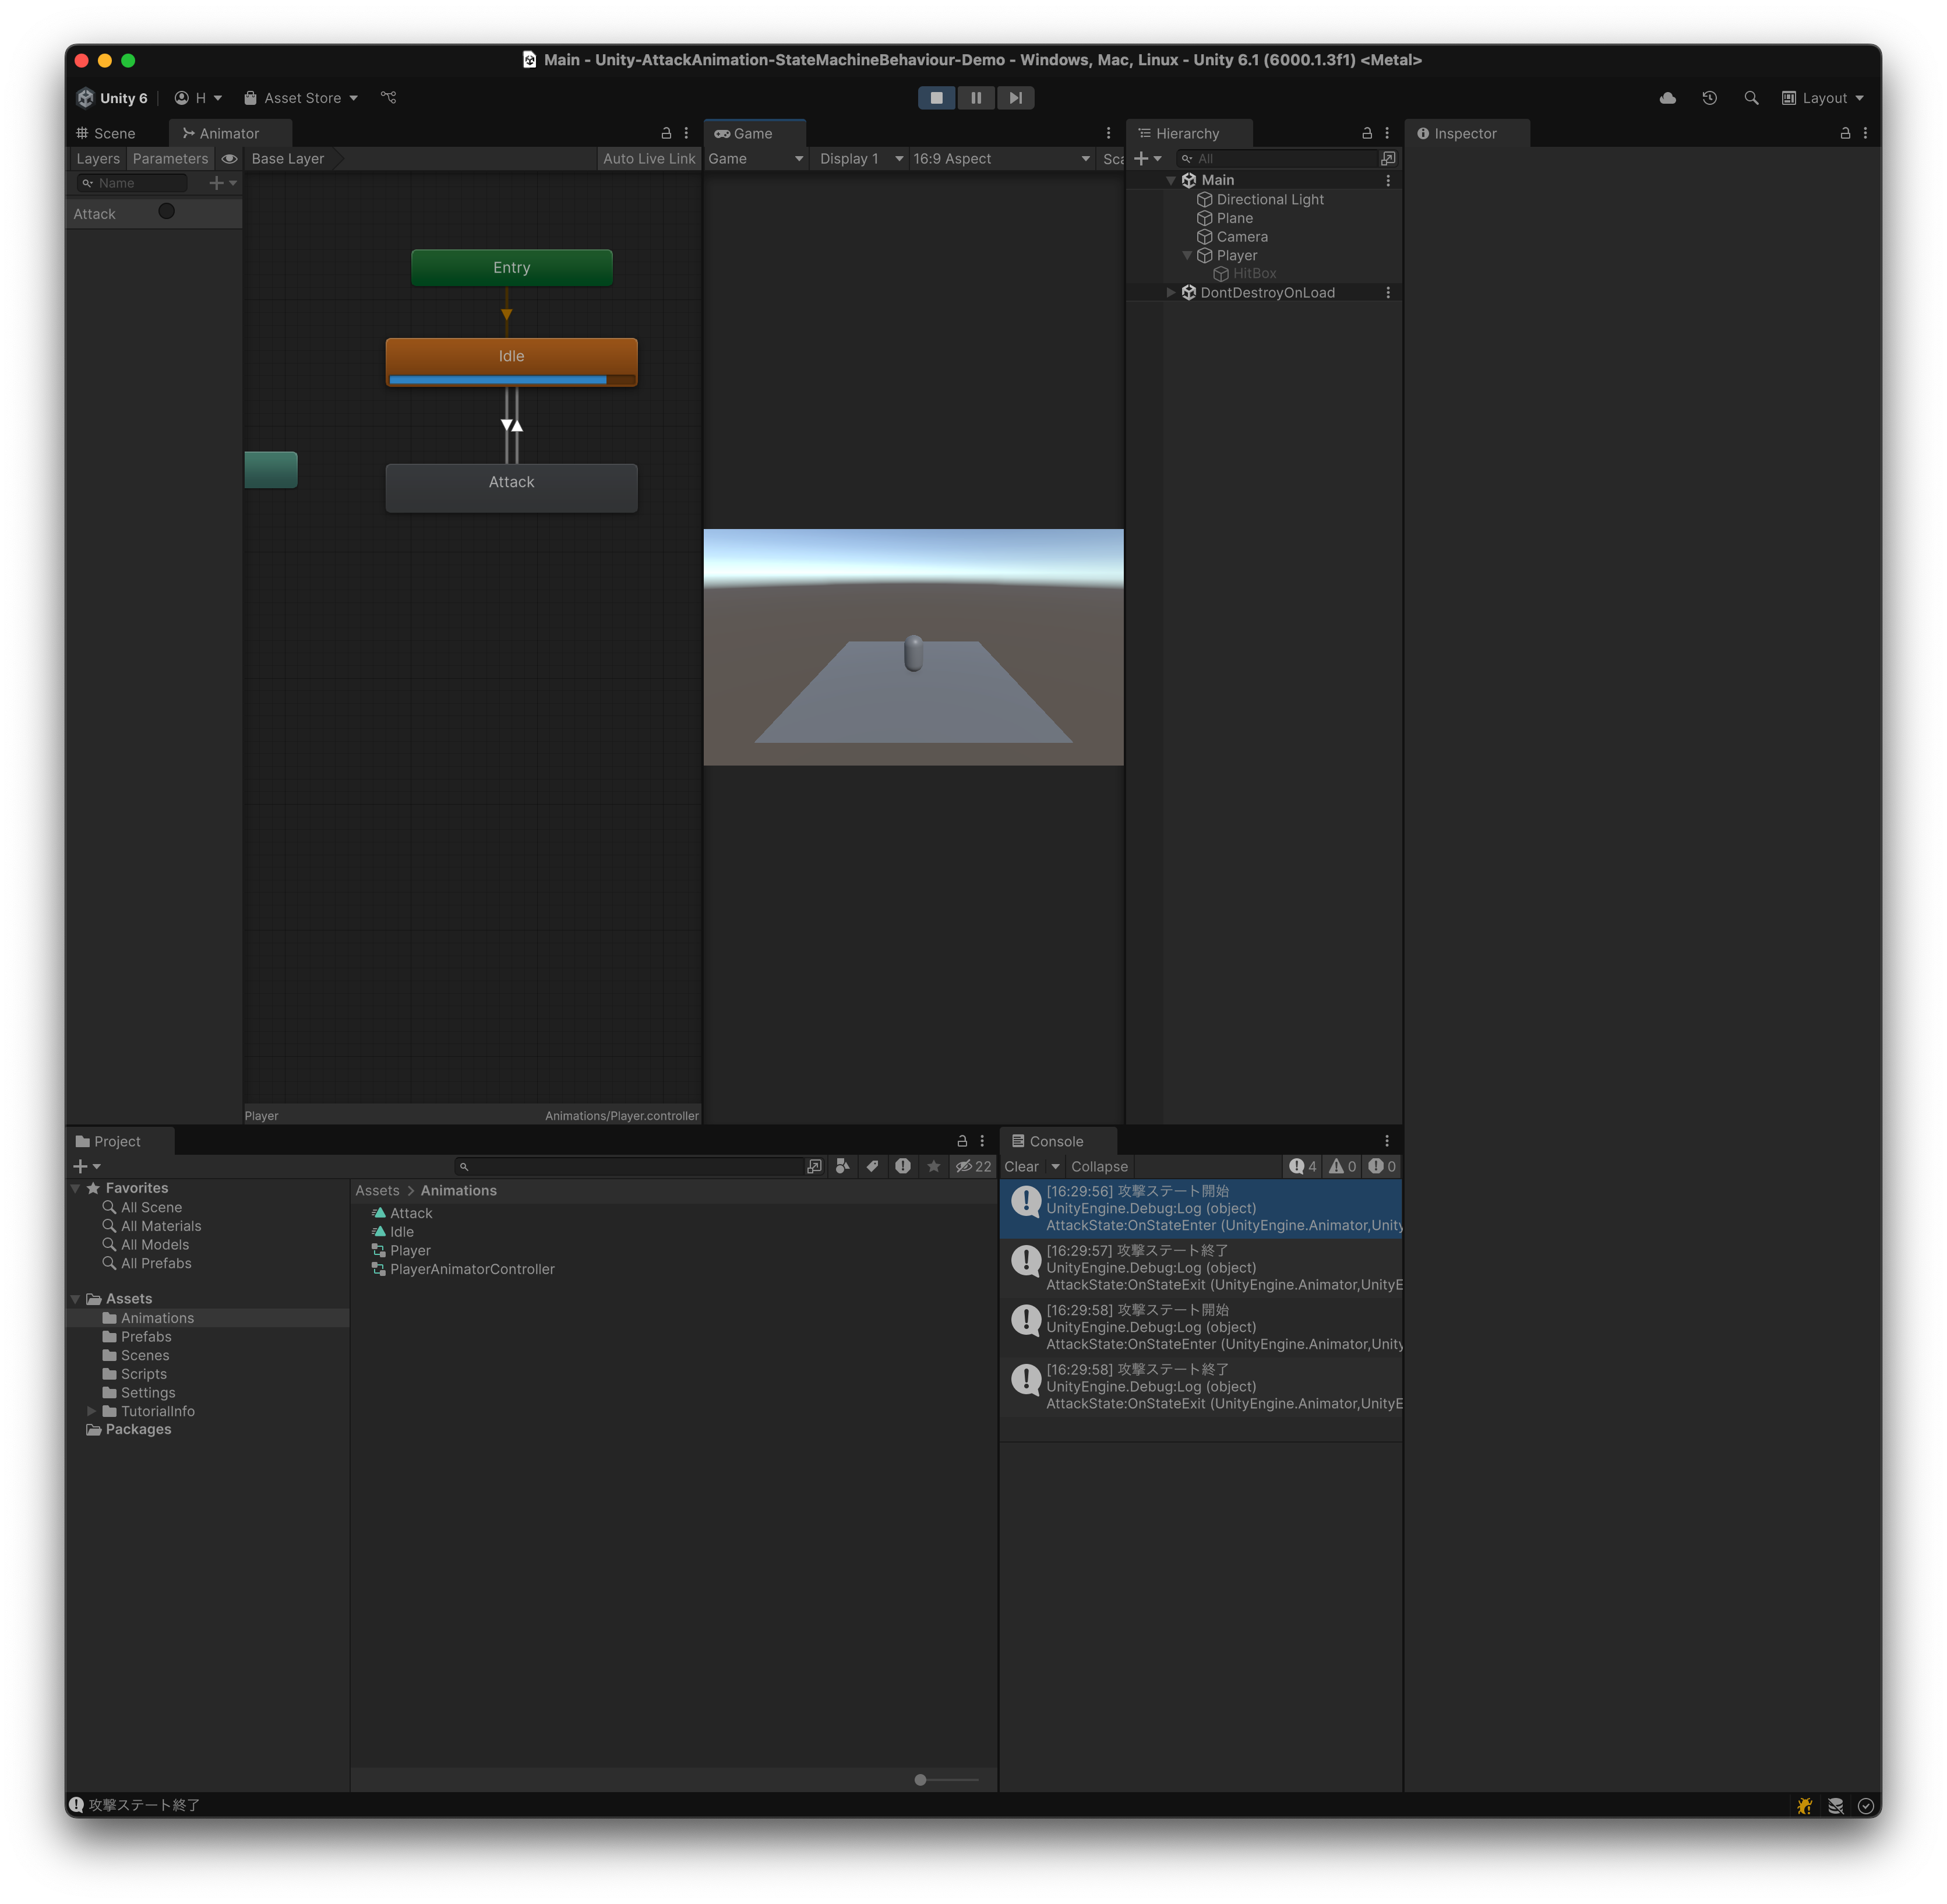Open the account H dropdown

[198, 98]
